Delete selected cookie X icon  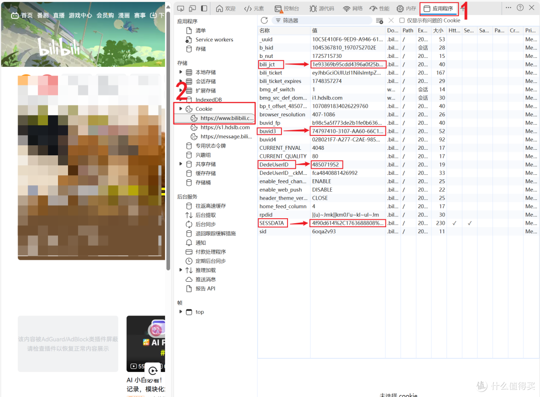coord(391,20)
